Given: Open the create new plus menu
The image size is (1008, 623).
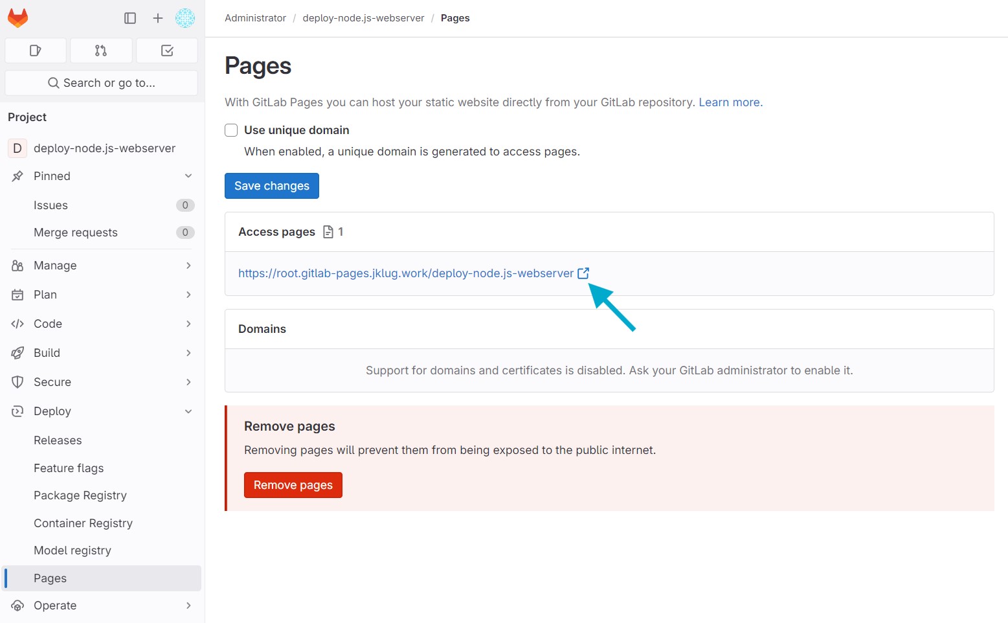Looking at the screenshot, I should point(157,18).
